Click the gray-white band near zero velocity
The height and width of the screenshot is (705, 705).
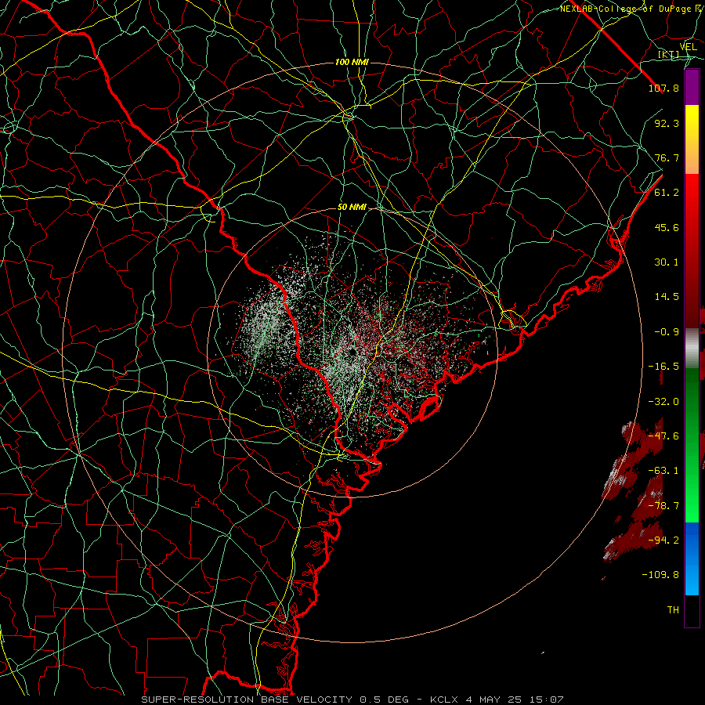click(x=692, y=346)
